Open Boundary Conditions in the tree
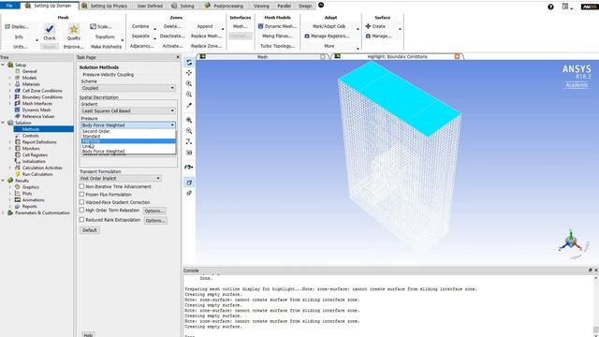Viewport: 599px width, 337px height. (x=42, y=97)
